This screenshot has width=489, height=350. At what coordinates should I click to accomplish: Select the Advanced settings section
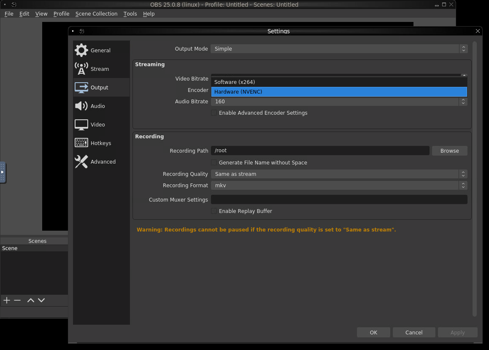103,162
